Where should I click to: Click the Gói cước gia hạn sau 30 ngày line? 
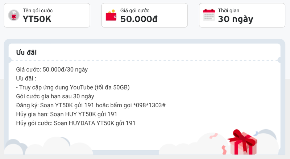[55, 96]
